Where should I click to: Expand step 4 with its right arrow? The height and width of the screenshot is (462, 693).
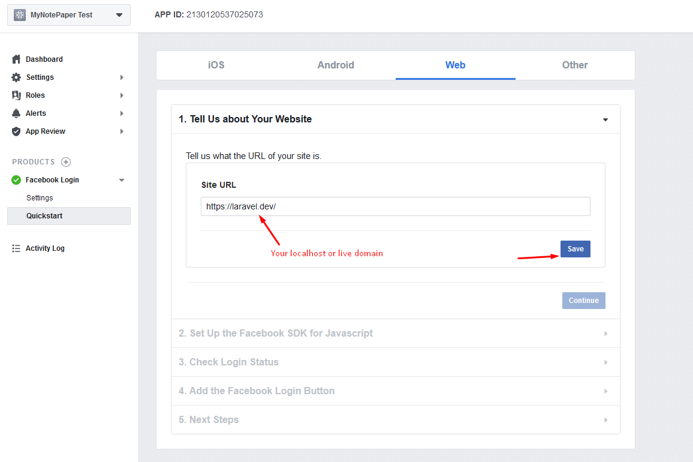(x=606, y=391)
